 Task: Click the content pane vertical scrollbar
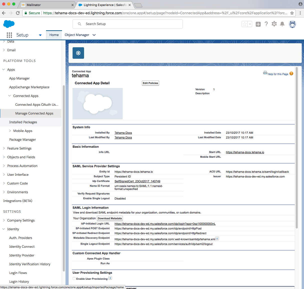pyautogui.click(x=297, y=147)
